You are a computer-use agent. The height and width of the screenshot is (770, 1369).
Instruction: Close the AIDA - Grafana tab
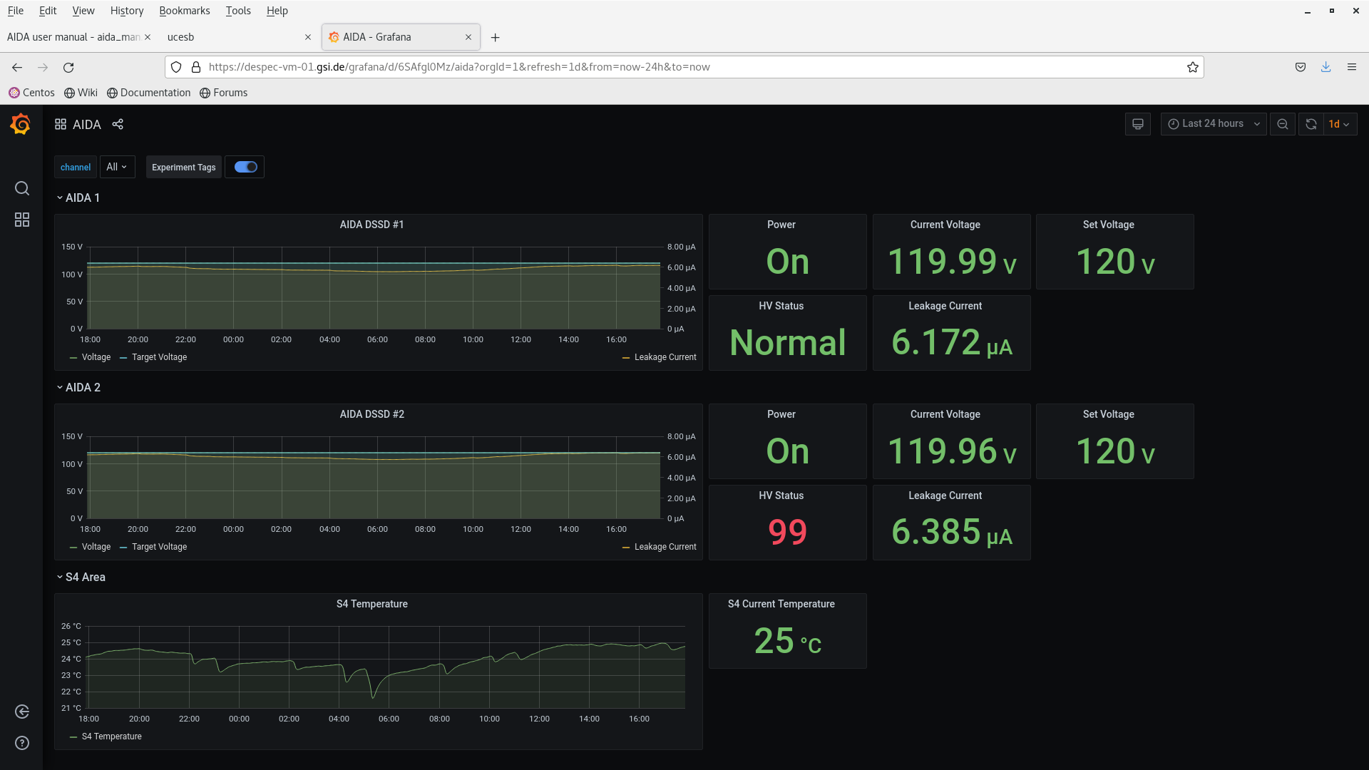point(468,37)
